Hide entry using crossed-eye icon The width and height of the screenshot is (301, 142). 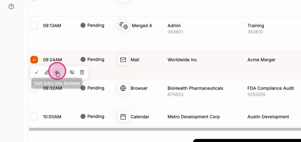point(72,72)
